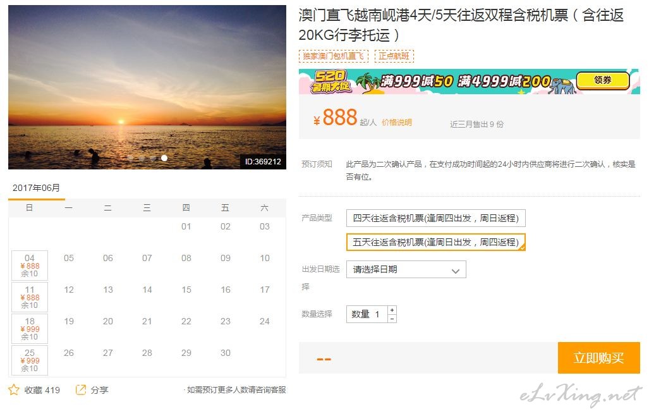Select June 11 priced ¥888
649x416 pixels.
(30, 297)
